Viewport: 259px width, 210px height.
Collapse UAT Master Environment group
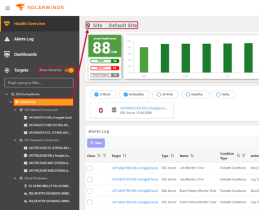(15, 110)
